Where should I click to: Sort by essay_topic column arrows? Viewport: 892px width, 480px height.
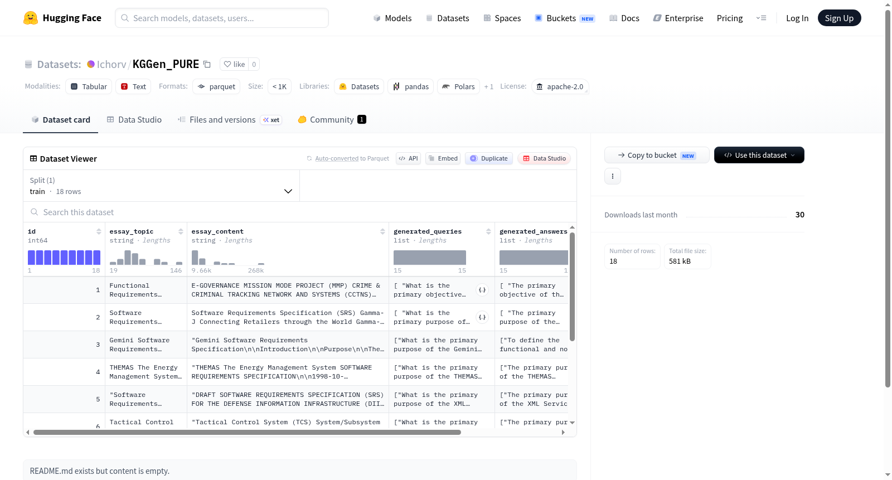point(181,231)
